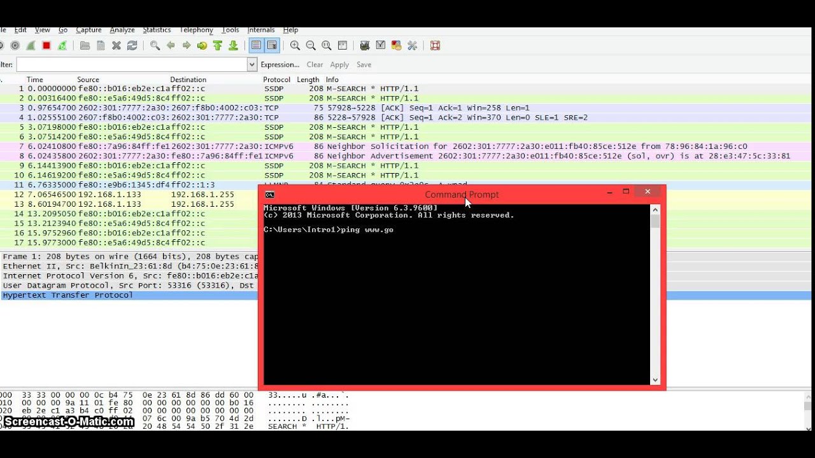Viewport: 815px width, 458px height.
Task: Sort packets by Info column
Action: [332, 80]
